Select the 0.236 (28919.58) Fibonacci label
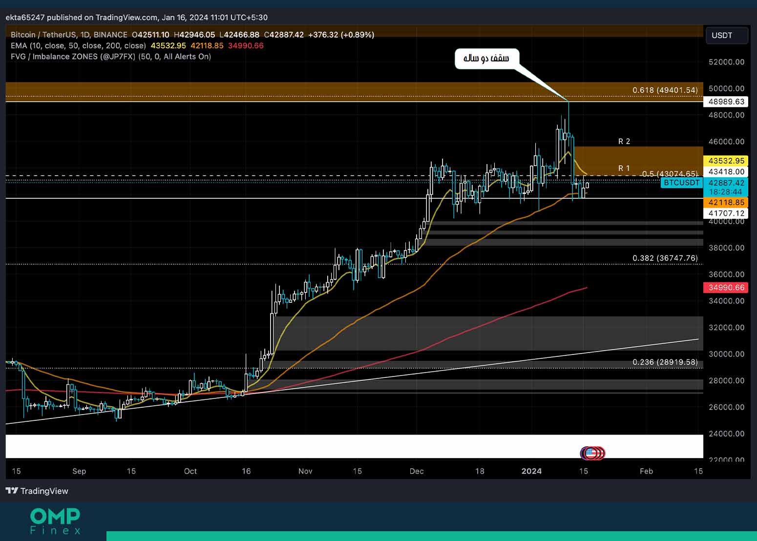 point(665,362)
